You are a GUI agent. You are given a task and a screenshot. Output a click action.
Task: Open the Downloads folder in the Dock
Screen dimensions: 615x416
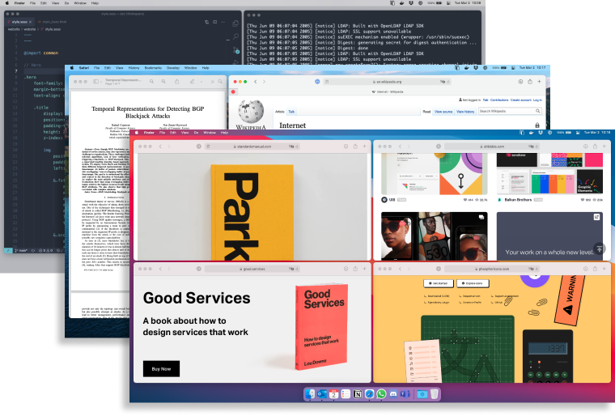click(x=422, y=394)
